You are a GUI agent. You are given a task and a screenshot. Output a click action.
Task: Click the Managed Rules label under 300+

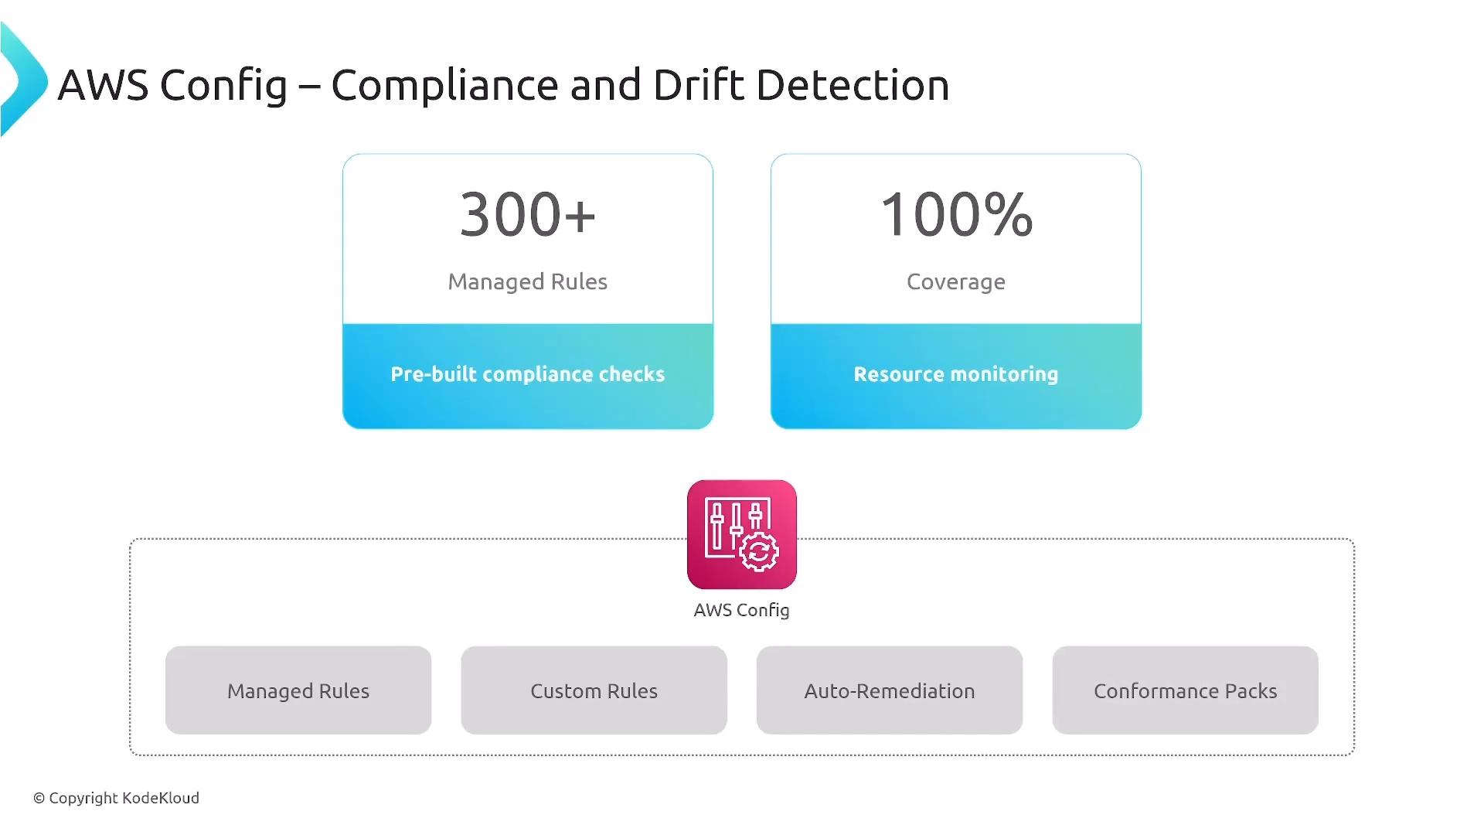coord(528,282)
